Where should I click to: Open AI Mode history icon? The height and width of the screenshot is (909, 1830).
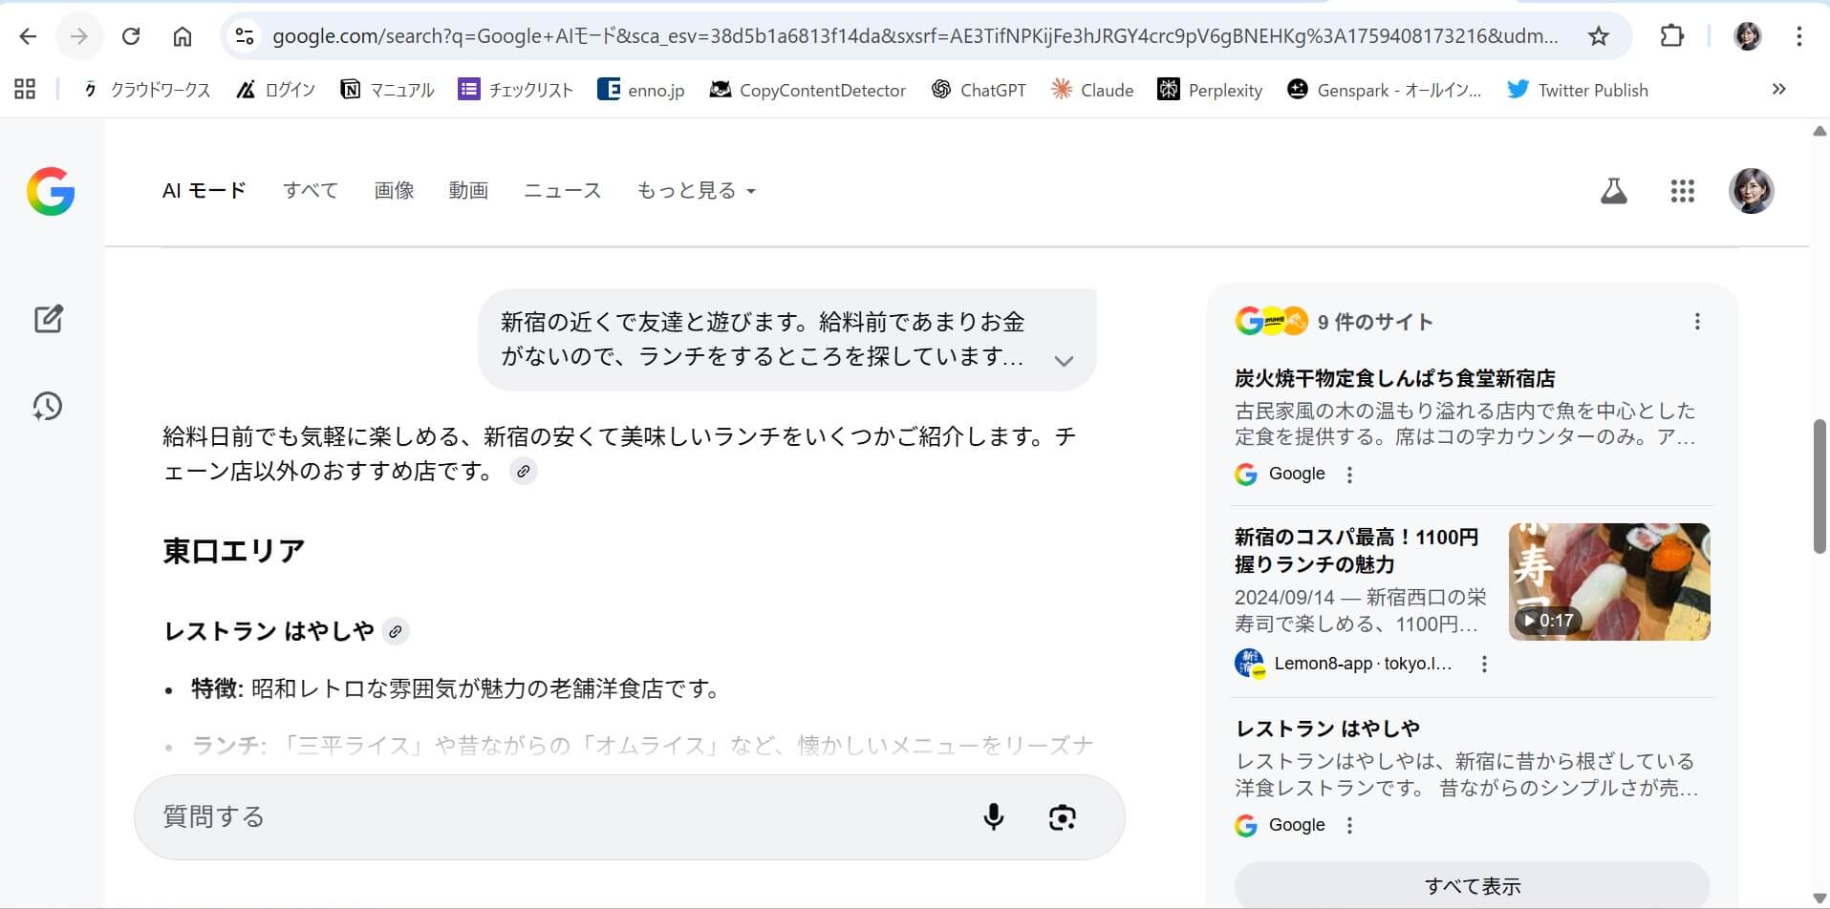tap(48, 407)
